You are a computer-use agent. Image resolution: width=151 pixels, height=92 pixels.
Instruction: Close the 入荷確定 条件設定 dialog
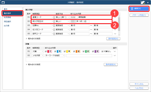(148, 2)
